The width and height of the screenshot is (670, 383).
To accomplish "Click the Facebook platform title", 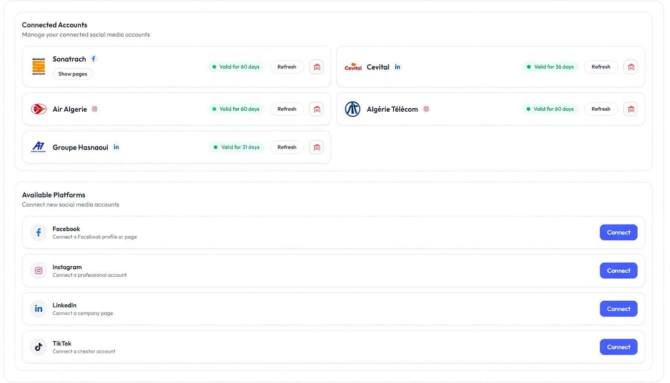I will click(66, 229).
